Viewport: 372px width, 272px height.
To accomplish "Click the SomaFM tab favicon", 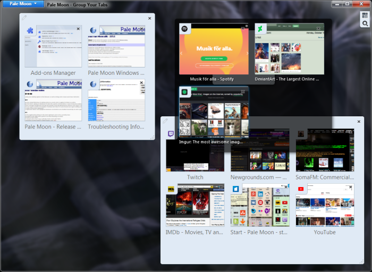I will coord(301,134).
